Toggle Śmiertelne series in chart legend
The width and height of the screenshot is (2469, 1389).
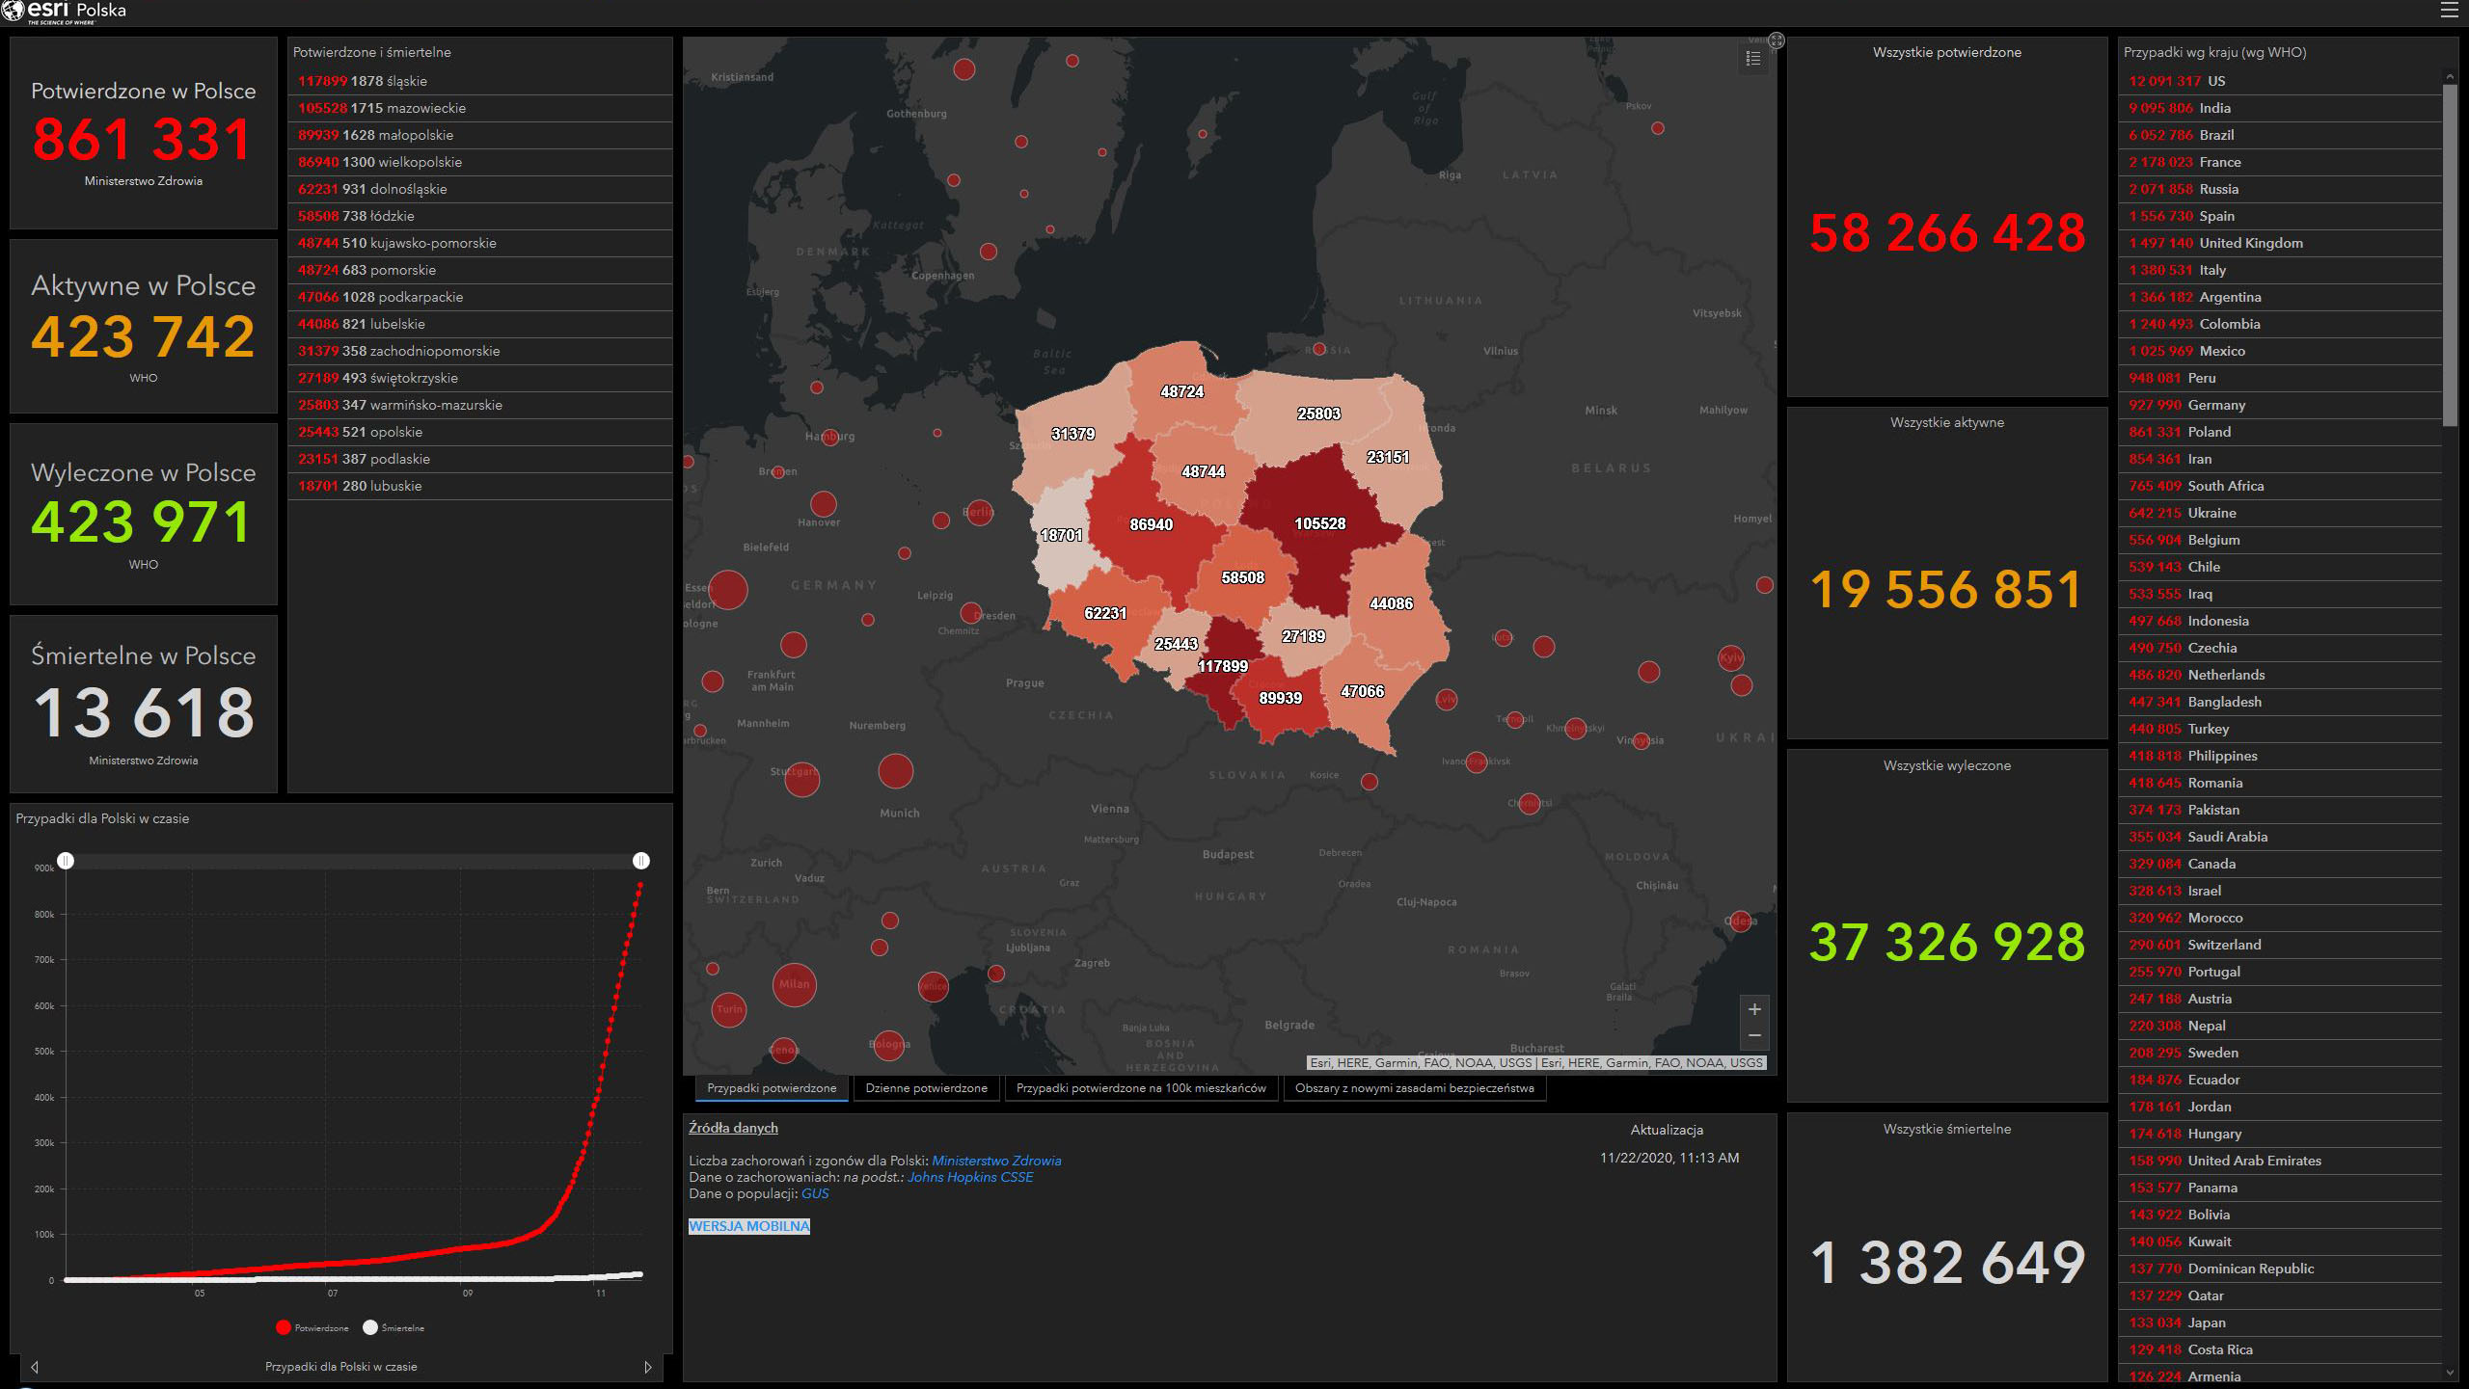click(x=393, y=1328)
